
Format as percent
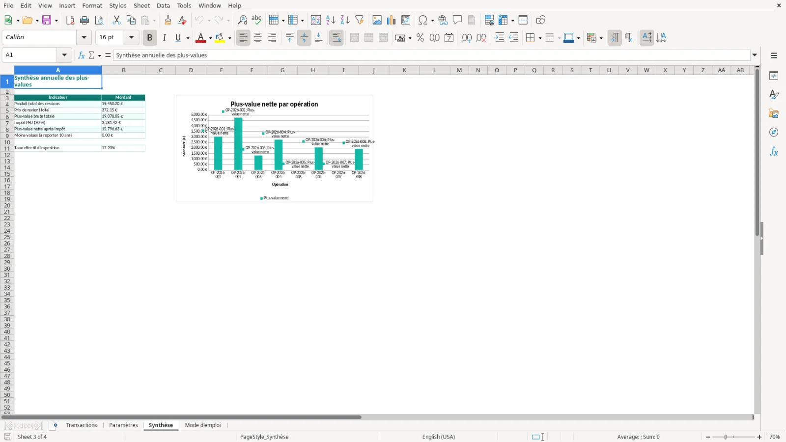(420, 38)
